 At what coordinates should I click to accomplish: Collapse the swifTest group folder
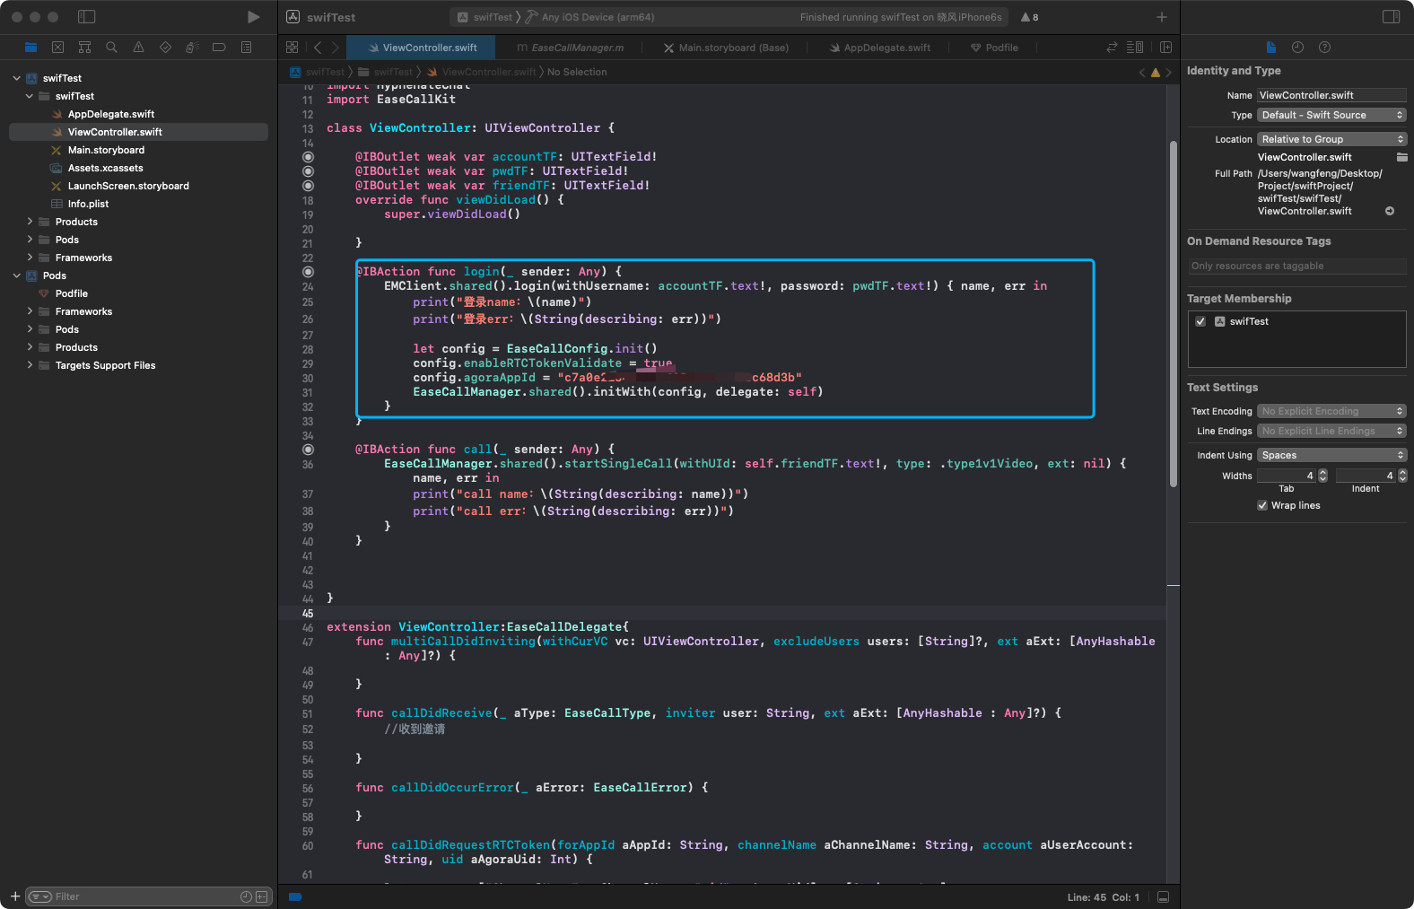(30, 96)
